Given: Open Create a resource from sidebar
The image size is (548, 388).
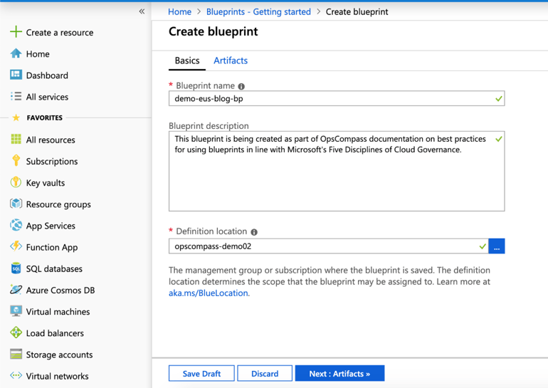Looking at the screenshot, I should tap(60, 33).
